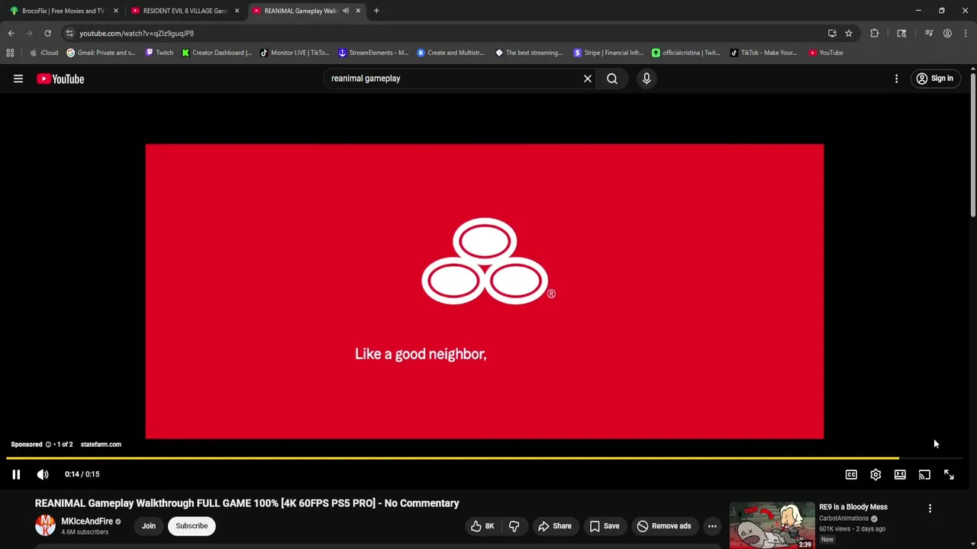Viewport: 977px width, 549px height.
Task: Open the MKIceAndFire channel avatar
Action: pyautogui.click(x=45, y=525)
